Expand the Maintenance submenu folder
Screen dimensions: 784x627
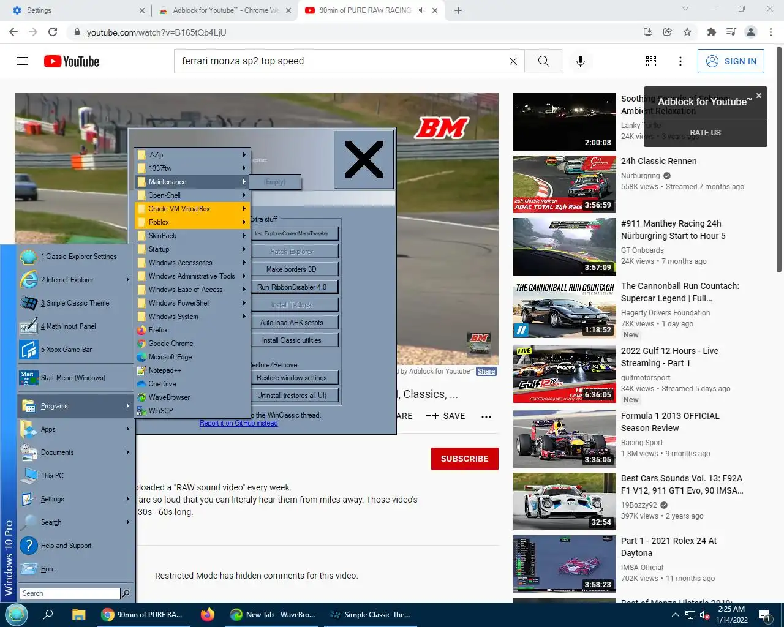click(x=192, y=182)
